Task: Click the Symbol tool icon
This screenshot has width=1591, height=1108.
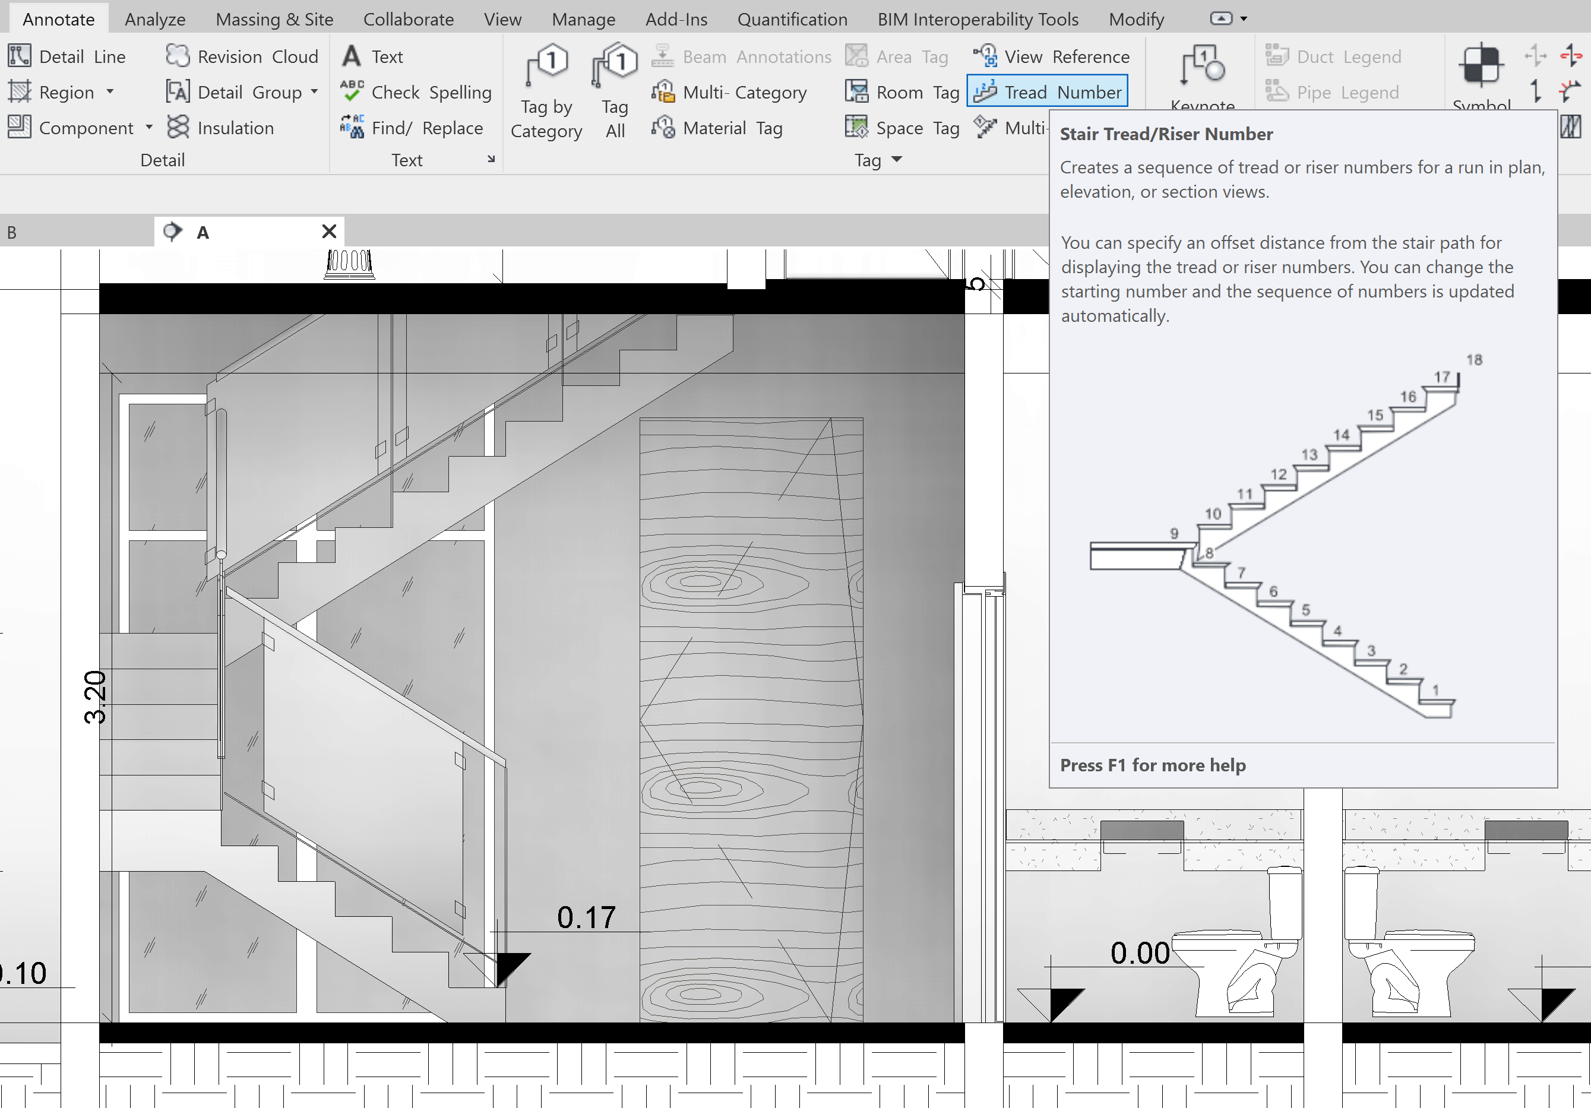Action: pos(1481,66)
